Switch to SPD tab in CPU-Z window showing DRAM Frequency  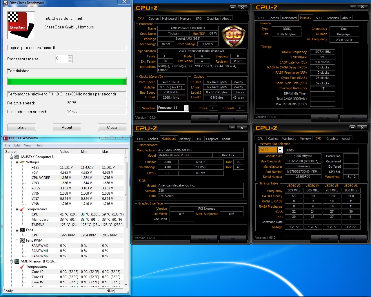319,18
